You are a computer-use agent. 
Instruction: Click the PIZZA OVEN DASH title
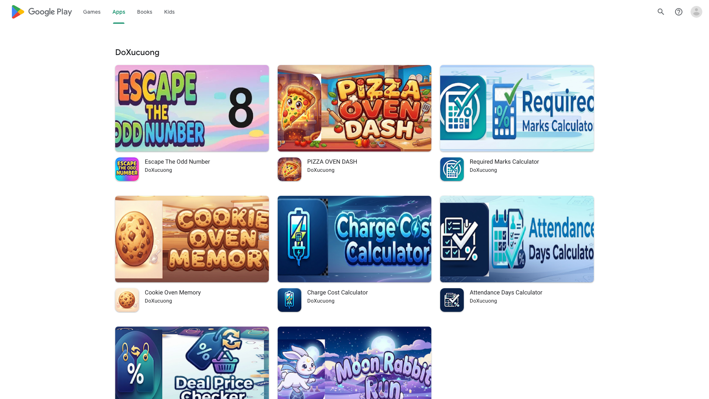point(332,162)
